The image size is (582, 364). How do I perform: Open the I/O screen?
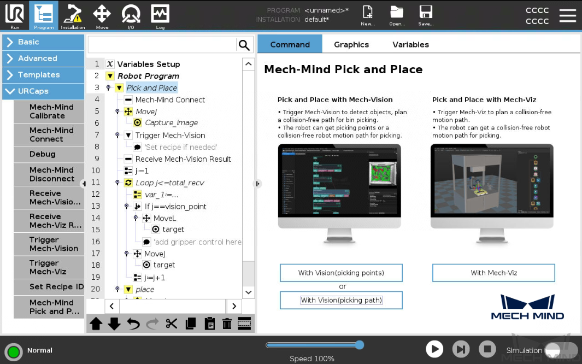(x=131, y=16)
